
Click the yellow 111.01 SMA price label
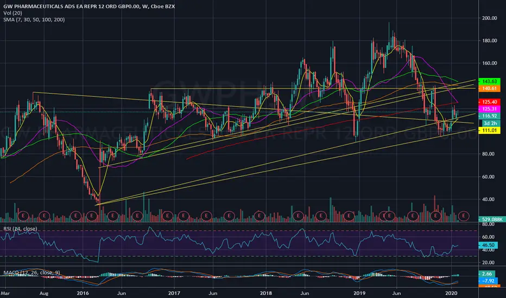(x=489, y=130)
